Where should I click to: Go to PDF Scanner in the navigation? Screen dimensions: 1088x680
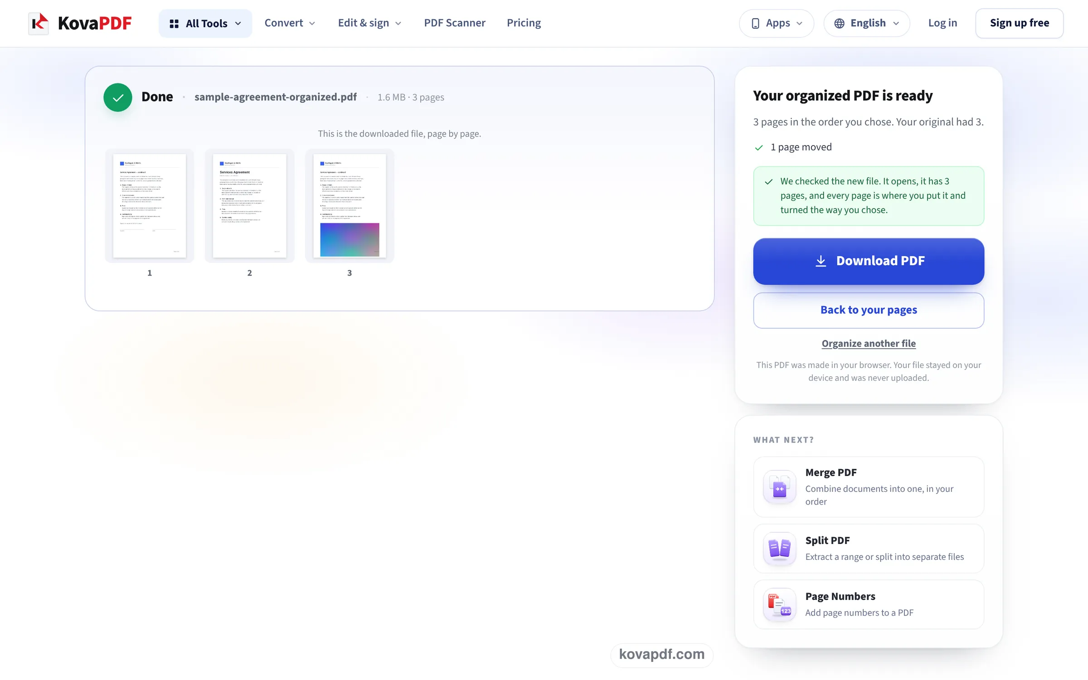pos(455,23)
